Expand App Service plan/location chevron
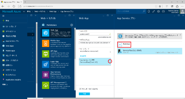Image resolution: width=185 pixels, height=99 pixels. (x=110, y=61)
